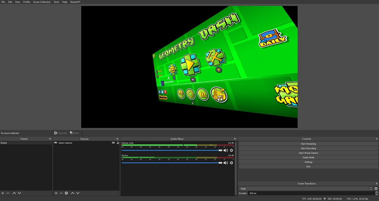This screenshot has width=379, height=201.
Task: Move source up in the Sources panel
Action: (x=73, y=193)
